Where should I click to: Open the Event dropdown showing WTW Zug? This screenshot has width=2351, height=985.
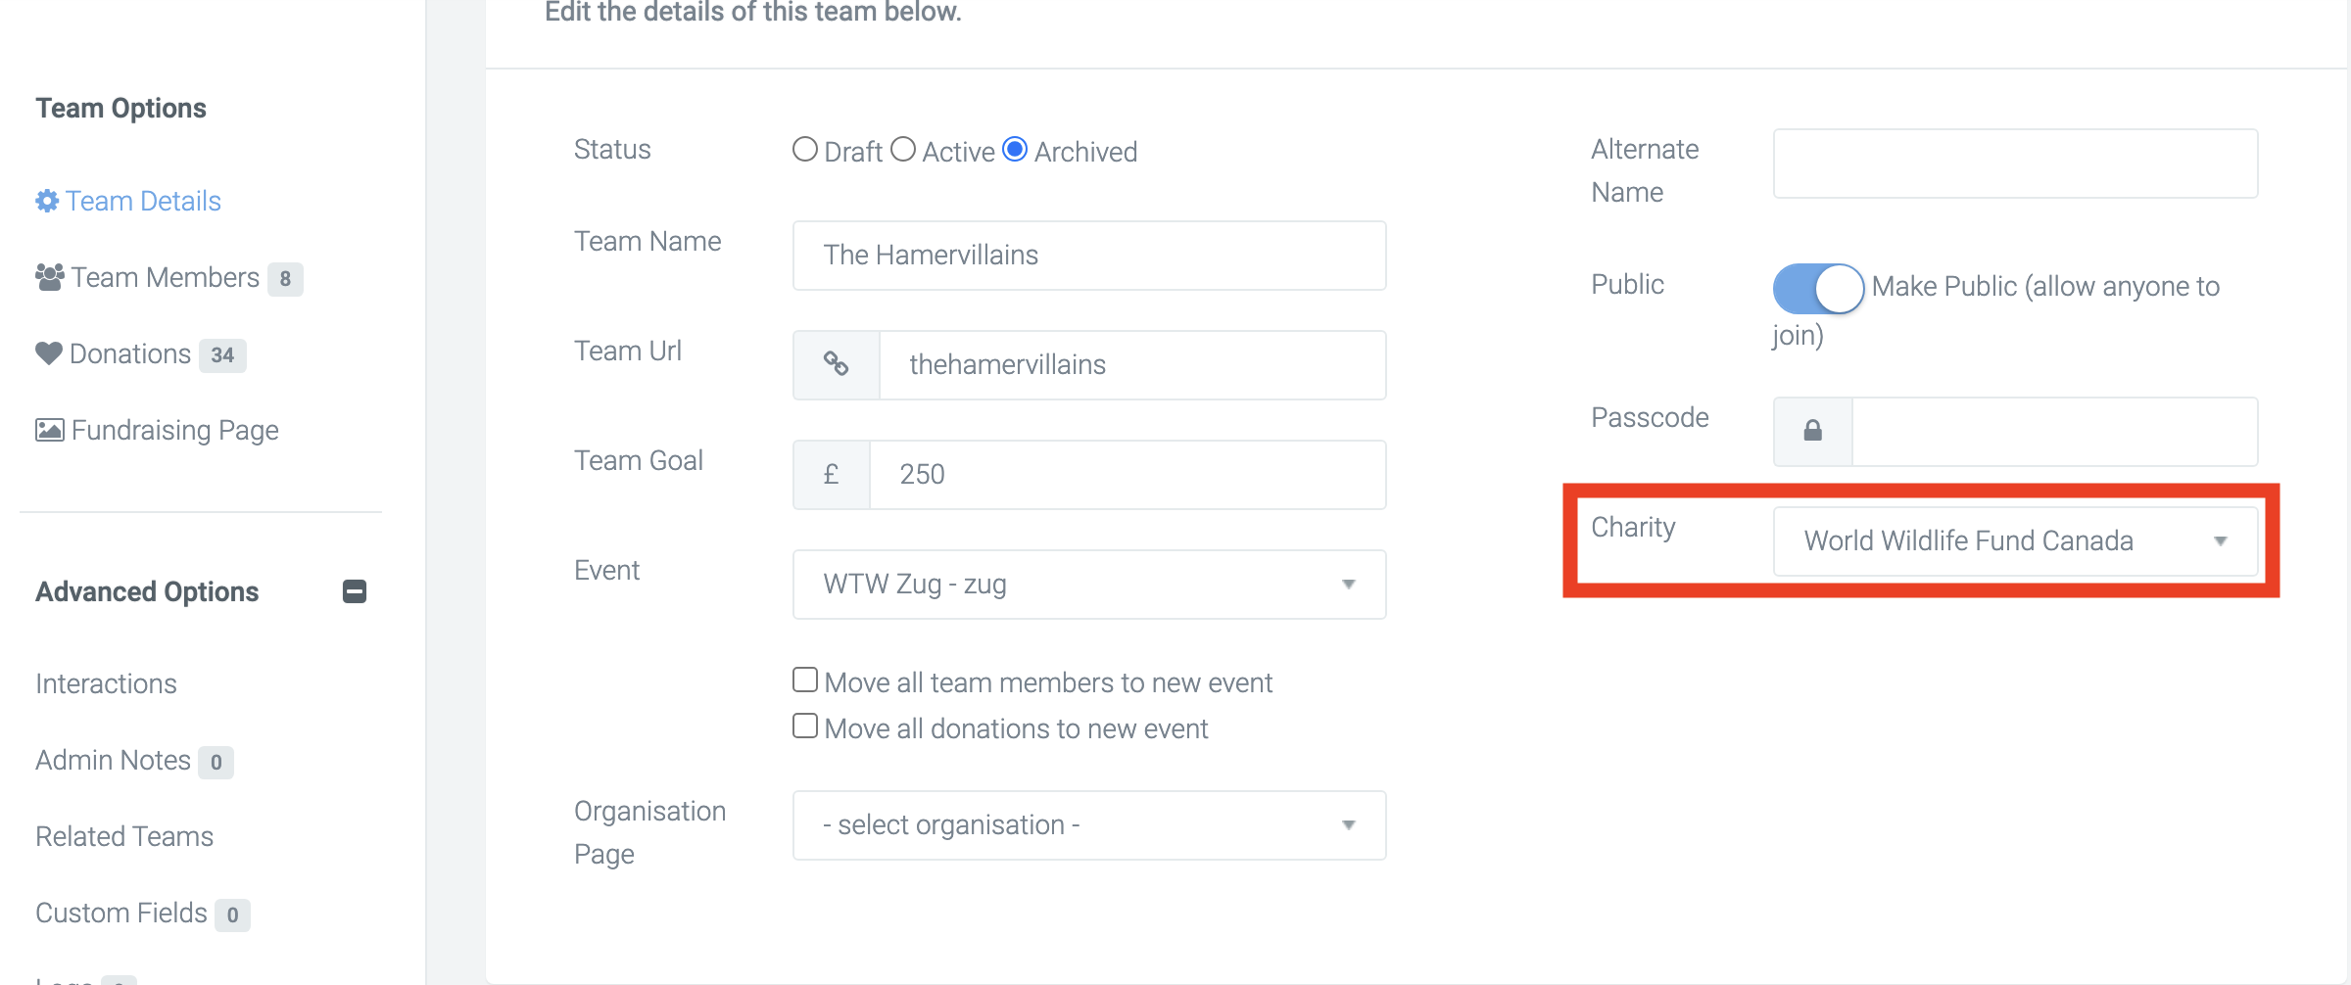click(x=1089, y=585)
